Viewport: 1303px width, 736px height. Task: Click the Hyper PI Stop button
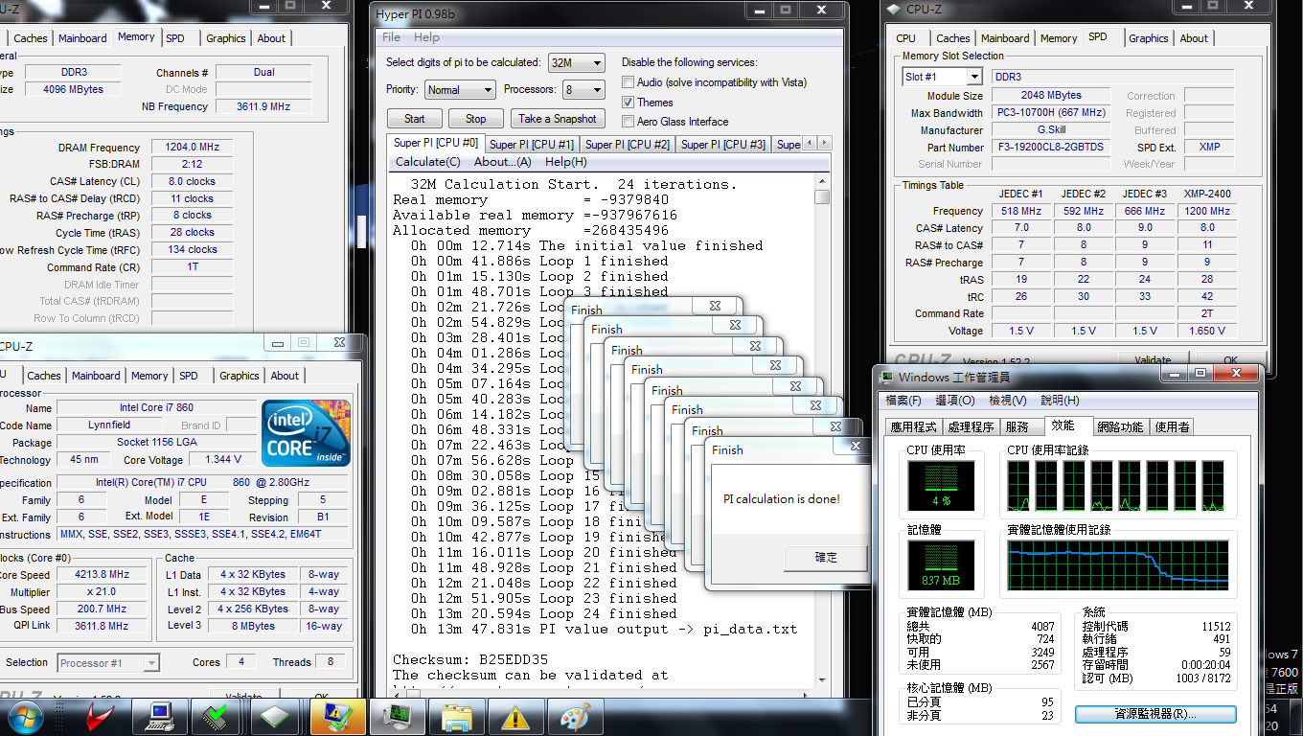(475, 119)
